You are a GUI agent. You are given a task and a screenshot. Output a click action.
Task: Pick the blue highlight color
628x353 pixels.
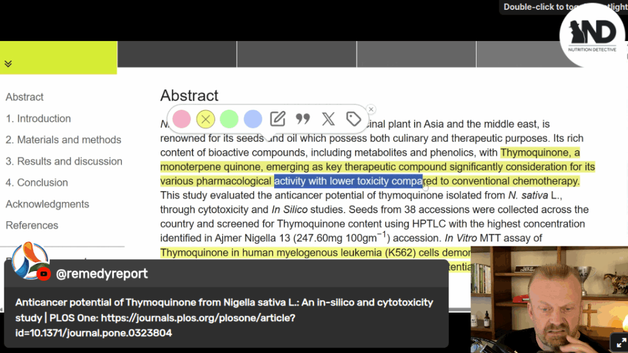pyautogui.click(x=253, y=119)
